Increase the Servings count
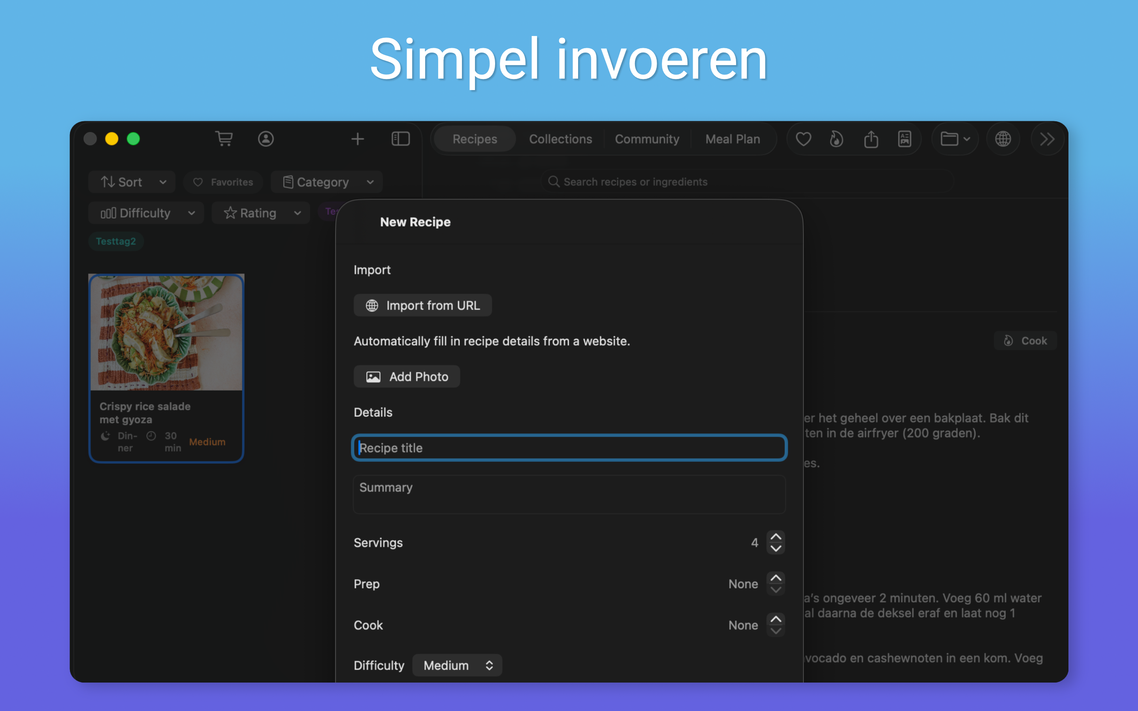The width and height of the screenshot is (1138, 711). pos(776,536)
